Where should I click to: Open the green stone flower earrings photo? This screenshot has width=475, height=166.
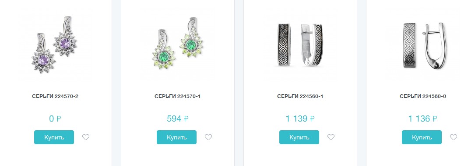[177, 44]
